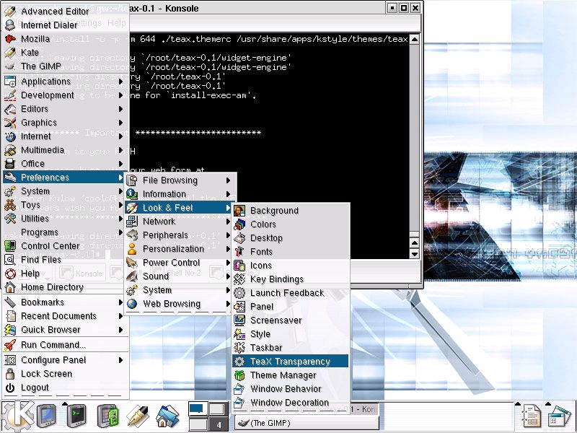Switch to virtual desktop 4 in pager
This screenshot has height=433, width=577.
pos(218,424)
